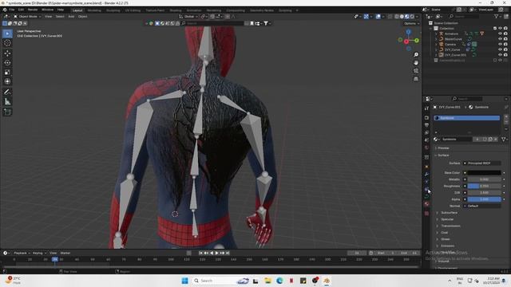The image size is (511, 287).
Task: Open the Global transform orientation dropdown
Action: [x=188, y=16]
